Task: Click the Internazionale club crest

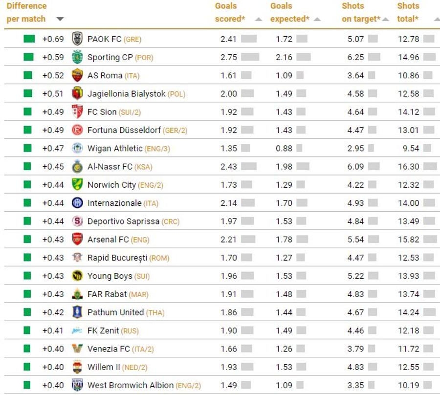Action: [x=77, y=203]
